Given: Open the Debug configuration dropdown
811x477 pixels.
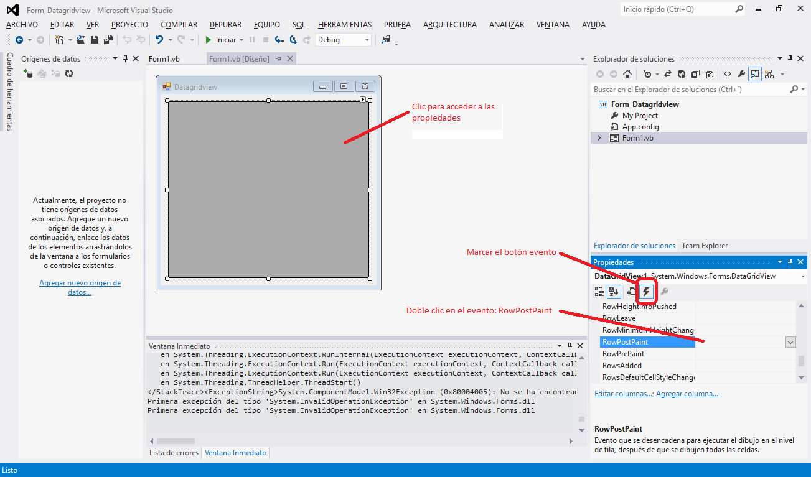Looking at the screenshot, I should pos(366,39).
